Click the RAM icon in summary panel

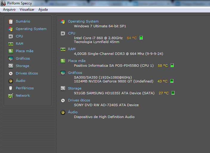(63, 49)
